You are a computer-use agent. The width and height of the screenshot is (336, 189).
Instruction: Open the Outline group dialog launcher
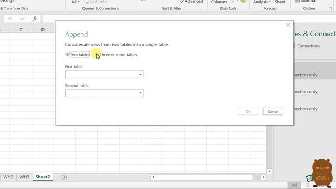(331, 8)
